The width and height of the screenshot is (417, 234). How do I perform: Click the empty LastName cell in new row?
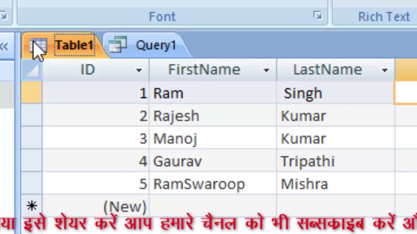336,206
